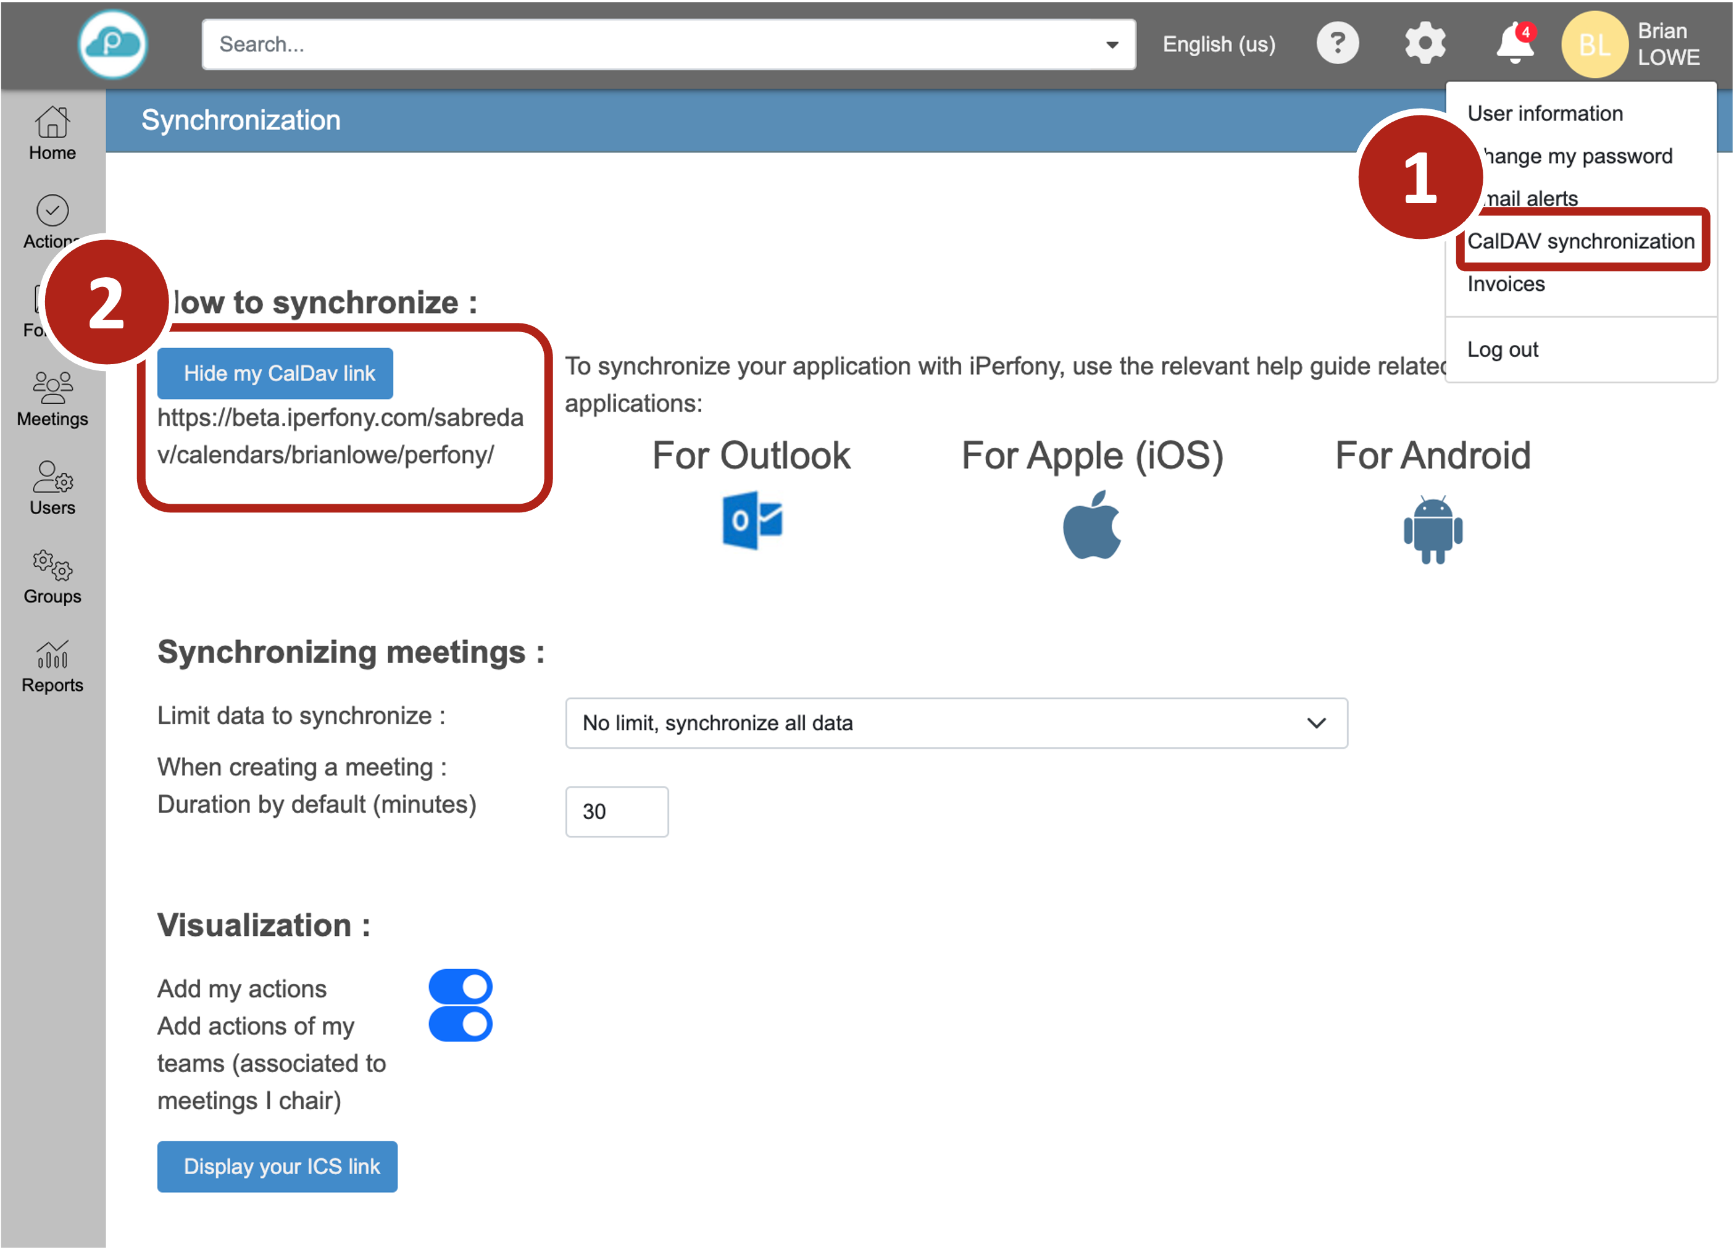Open notifications bell with 4 alerts

(1514, 44)
